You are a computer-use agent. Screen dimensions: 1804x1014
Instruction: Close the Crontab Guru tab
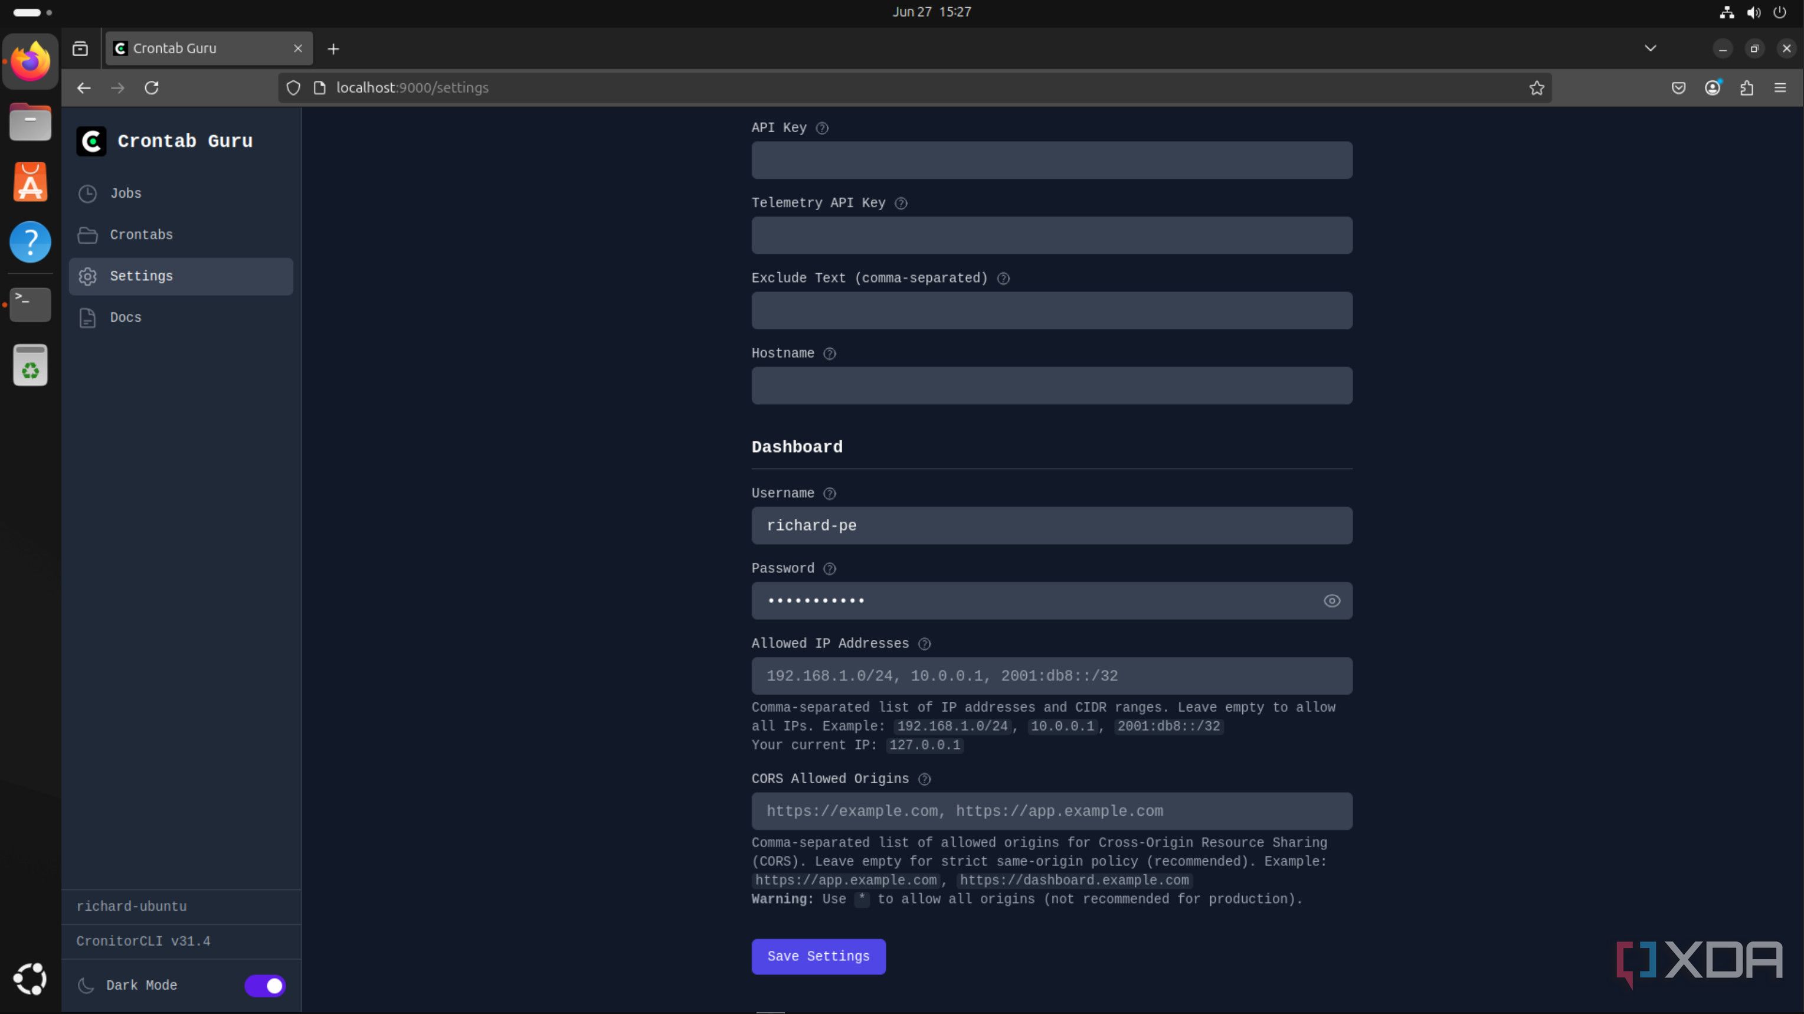point(297,48)
